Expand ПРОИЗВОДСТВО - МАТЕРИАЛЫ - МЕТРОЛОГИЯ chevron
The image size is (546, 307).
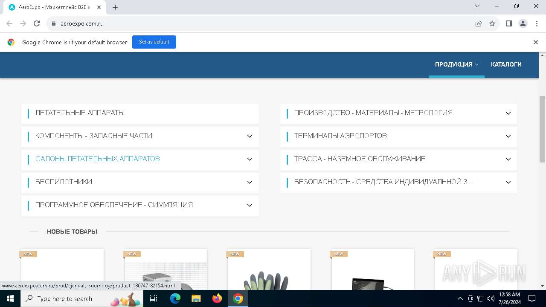[508, 113]
